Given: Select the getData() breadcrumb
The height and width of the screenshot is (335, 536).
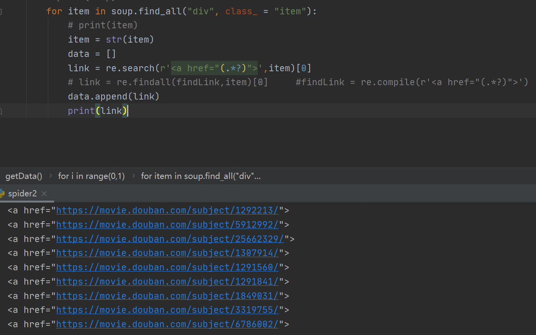Looking at the screenshot, I should click(24, 176).
